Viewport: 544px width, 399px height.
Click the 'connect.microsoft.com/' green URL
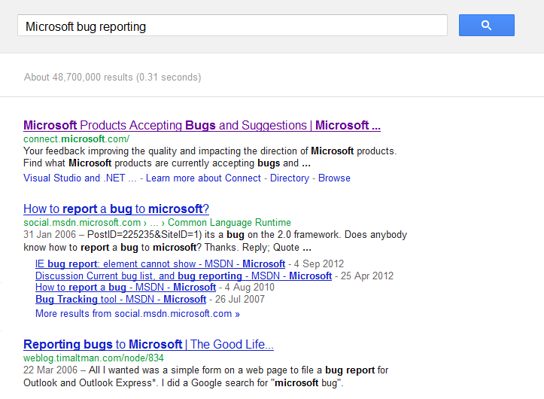[x=76, y=139]
